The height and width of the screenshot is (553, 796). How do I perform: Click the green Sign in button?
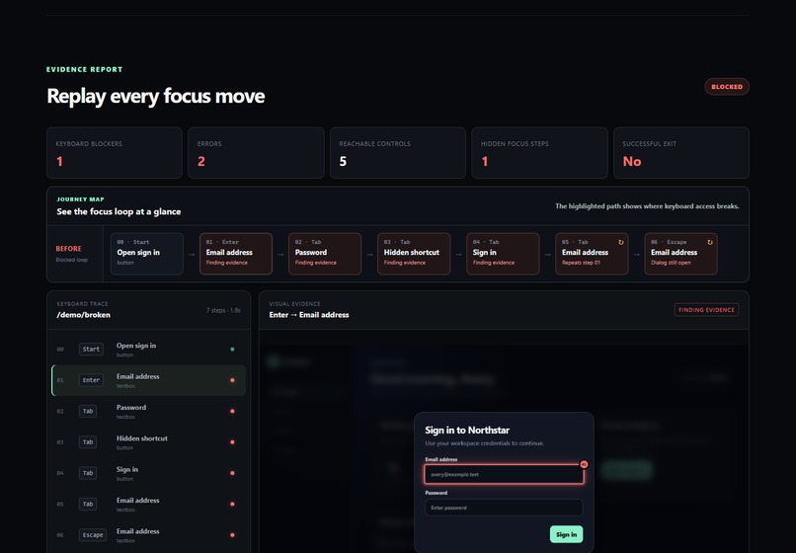click(566, 534)
